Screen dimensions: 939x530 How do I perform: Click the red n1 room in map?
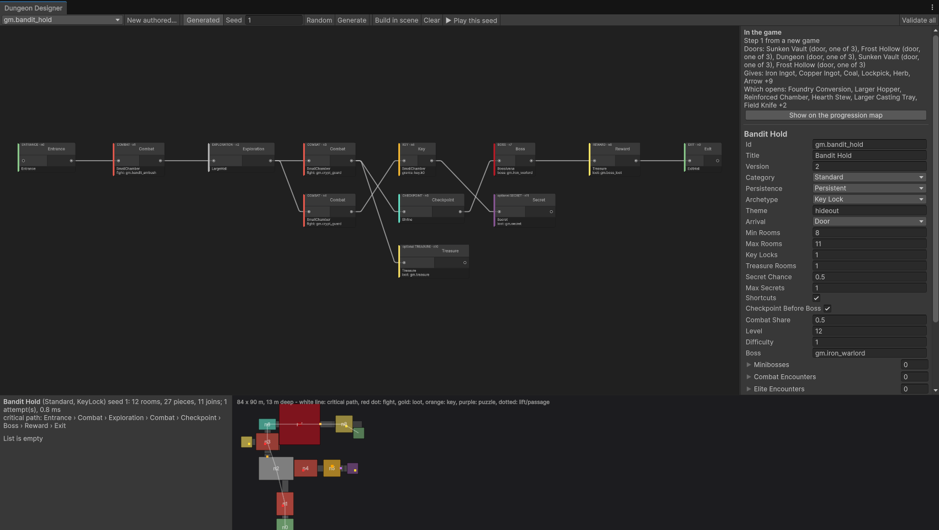tap(285, 504)
